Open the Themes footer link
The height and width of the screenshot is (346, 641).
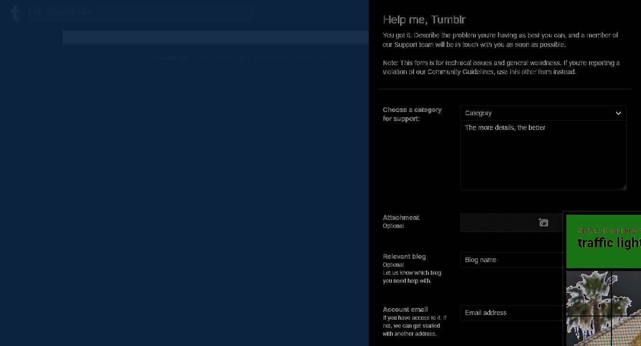303,58
